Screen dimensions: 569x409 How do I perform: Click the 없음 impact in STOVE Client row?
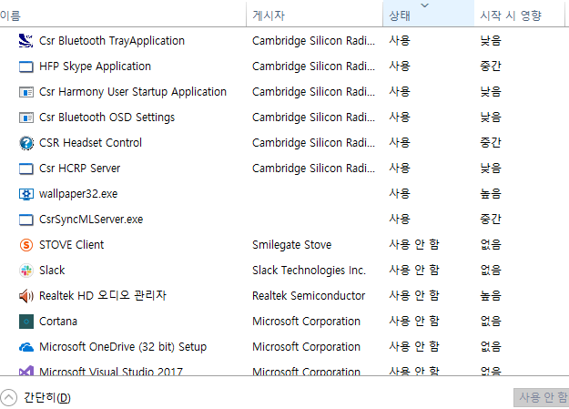pos(491,245)
